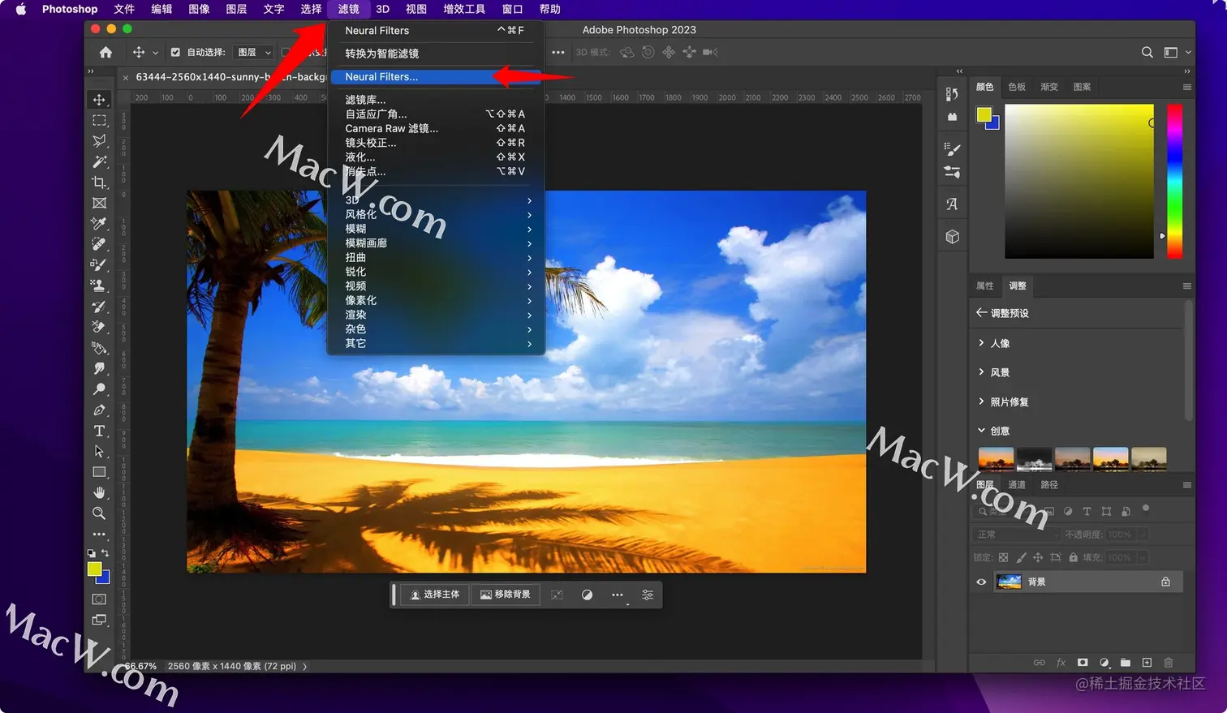Open the search magnifier in options bar
This screenshot has height=713, width=1227.
tap(1147, 52)
